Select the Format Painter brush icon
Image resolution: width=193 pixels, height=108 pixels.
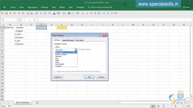pyautogui.click(x=19, y=13)
